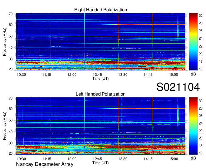This screenshot has width=206, height=168.
Task: Click the 26 dB tick on top colorbar
Action: pos(201,31)
